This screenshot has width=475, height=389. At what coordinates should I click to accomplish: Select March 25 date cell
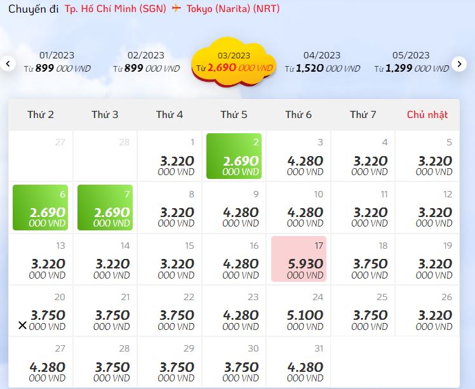click(363, 311)
